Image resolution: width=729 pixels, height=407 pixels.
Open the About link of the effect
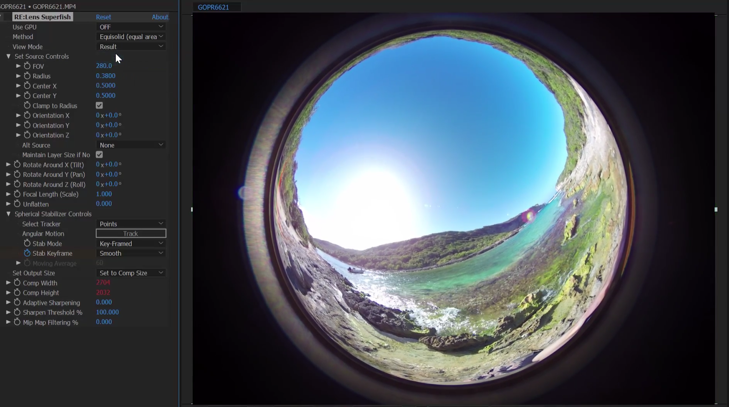tap(160, 17)
